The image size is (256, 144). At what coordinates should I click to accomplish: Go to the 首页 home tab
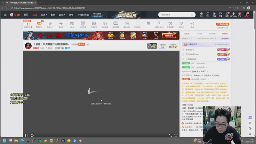pyautogui.click(x=26, y=15)
